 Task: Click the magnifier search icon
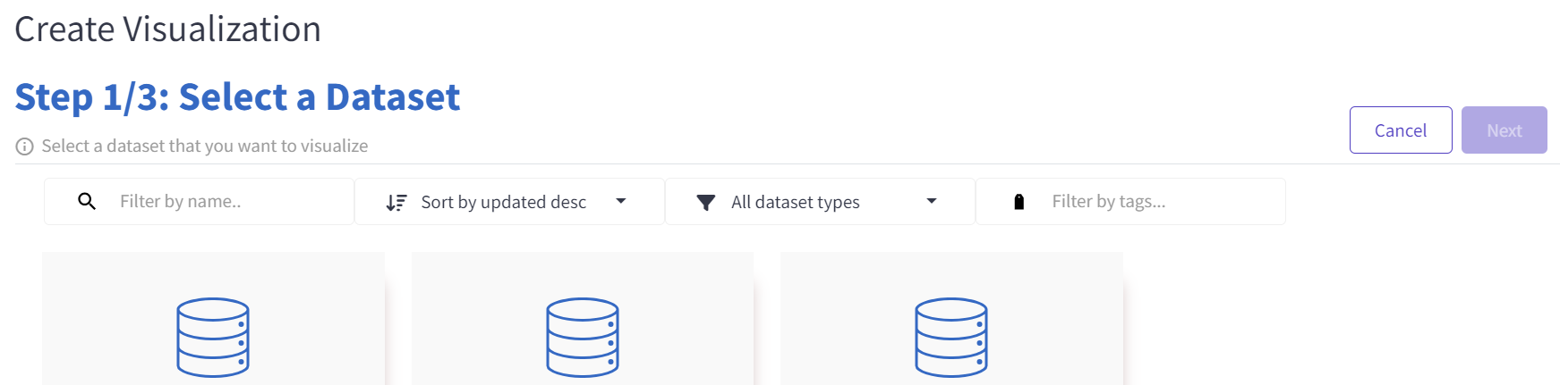(87, 202)
